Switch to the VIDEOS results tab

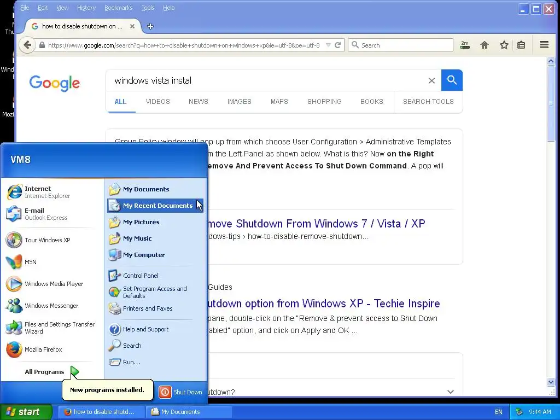click(157, 101)
